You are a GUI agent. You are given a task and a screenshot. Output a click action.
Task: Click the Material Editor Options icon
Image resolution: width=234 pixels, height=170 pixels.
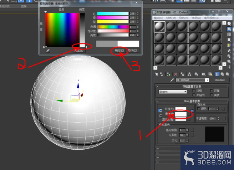(229, 56)
